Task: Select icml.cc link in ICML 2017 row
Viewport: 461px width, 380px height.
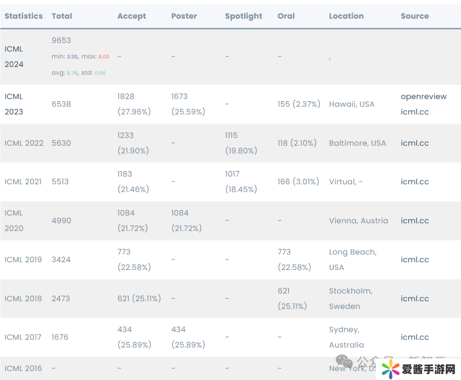Action: [414, 337]
